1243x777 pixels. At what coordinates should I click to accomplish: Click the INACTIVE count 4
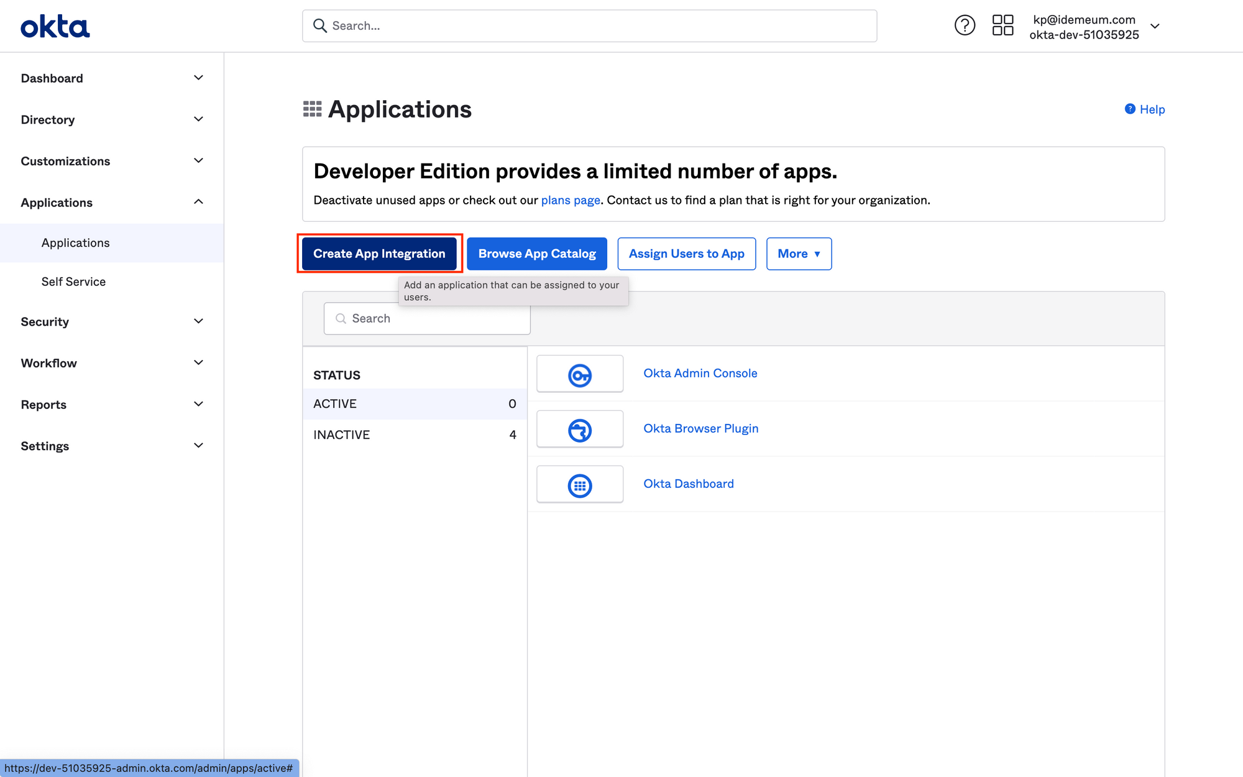[x=513, y=435]
